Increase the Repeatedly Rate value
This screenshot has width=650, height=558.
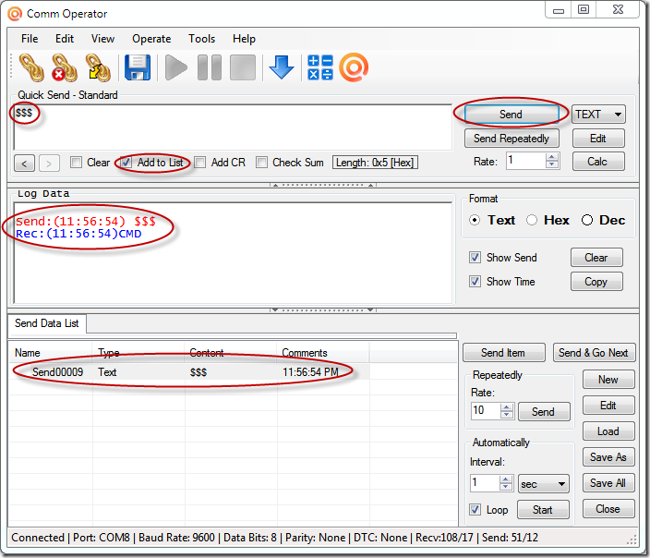tap(506, 407)
